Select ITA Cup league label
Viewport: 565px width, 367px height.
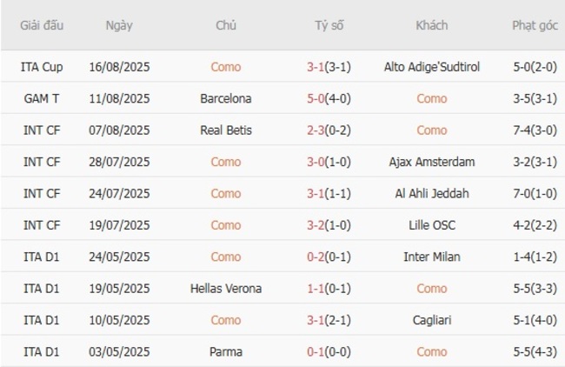43,66
